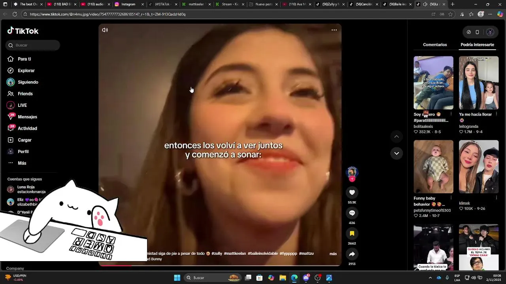506x284 pixels.
Task: Open leitogranda video thumbnail
Action: coord(479,83)
